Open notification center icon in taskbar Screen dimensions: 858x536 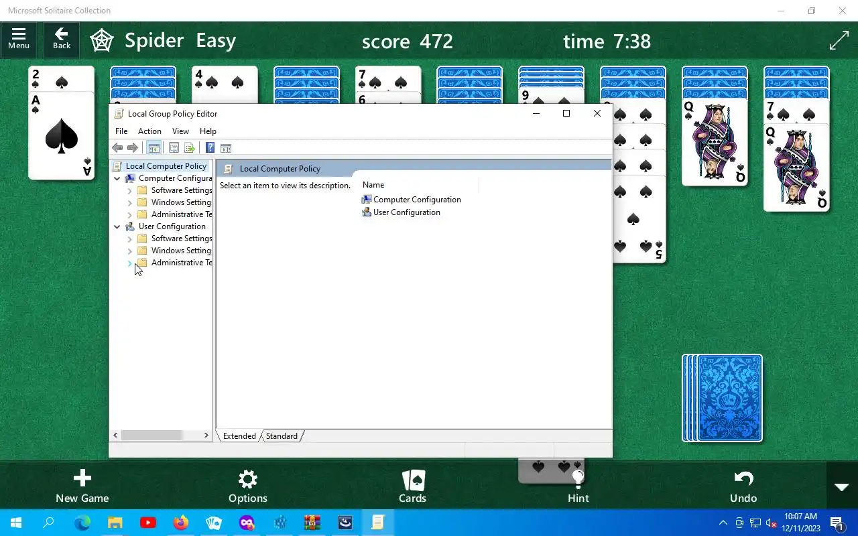837,523
